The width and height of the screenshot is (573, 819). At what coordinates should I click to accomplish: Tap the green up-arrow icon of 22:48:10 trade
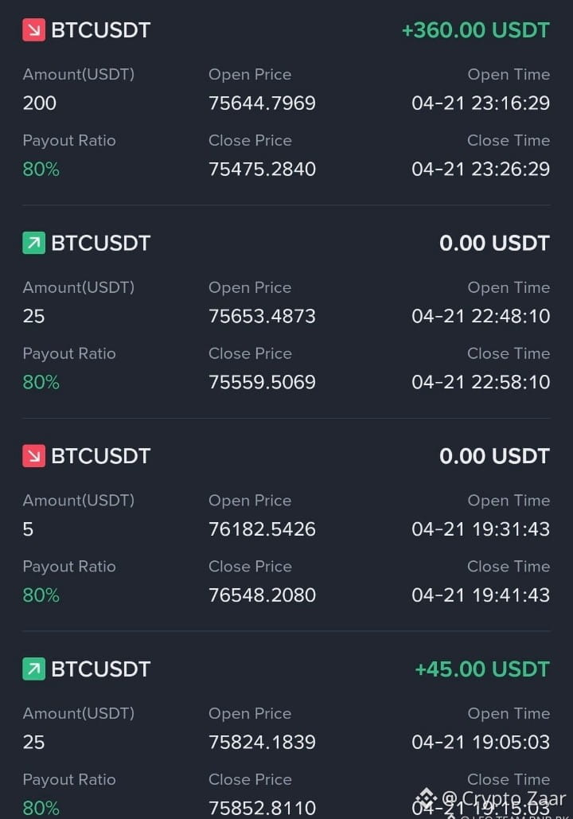point(33,243)
